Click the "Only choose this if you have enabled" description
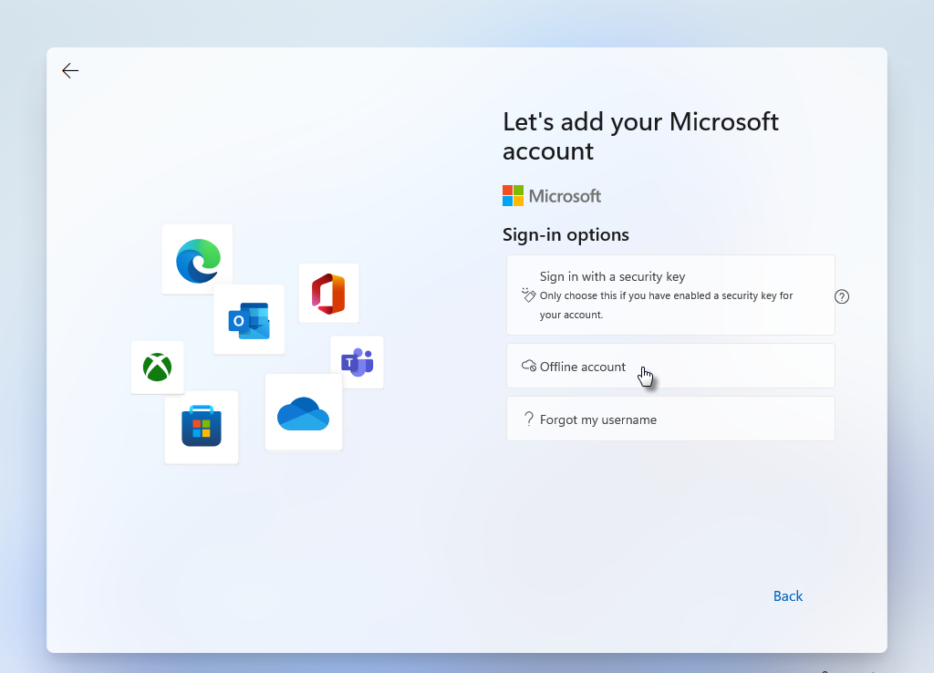This screenshot has width=934, height=673. pos(666,305)
